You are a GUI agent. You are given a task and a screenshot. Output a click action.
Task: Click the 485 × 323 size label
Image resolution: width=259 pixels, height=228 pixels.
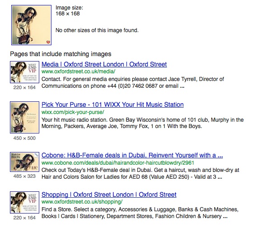click(24, 176)
